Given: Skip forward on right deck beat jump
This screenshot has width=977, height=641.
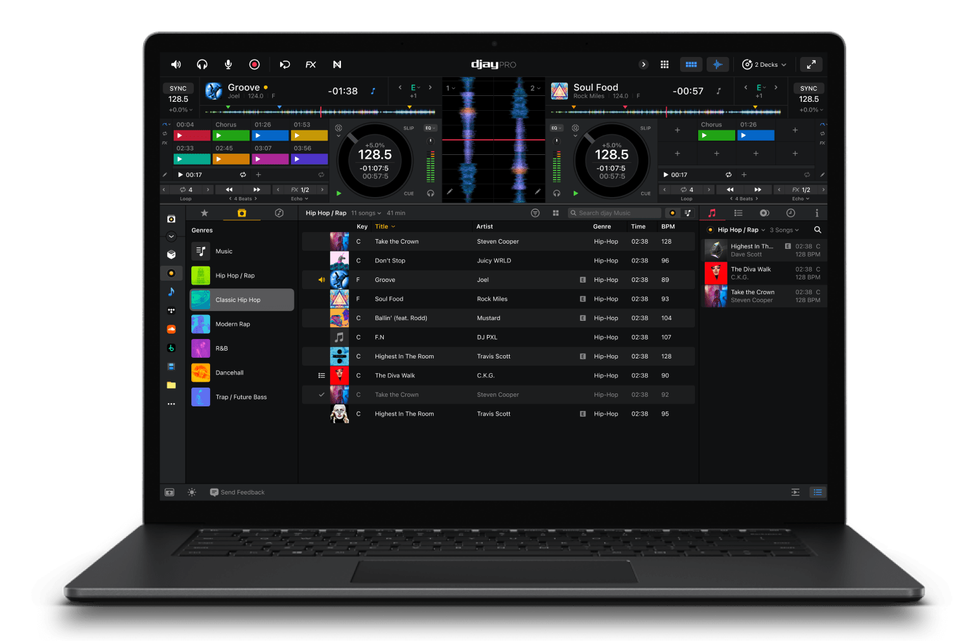Looking at the screenshot, I should point(758,190).
